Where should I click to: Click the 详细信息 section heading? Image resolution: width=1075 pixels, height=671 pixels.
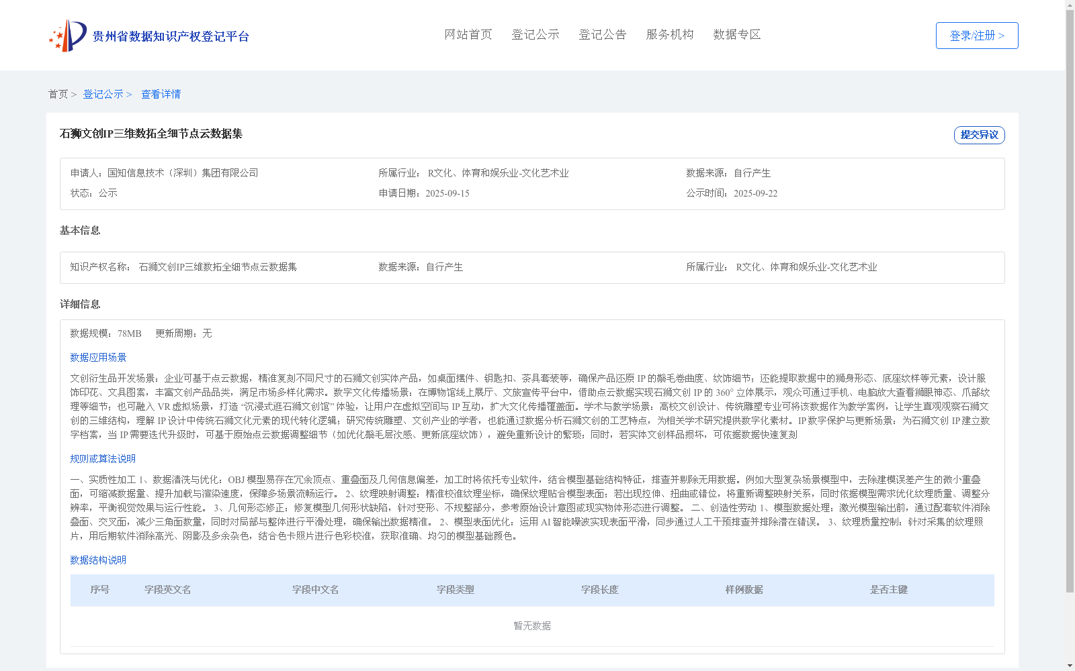tap(80, 304)
